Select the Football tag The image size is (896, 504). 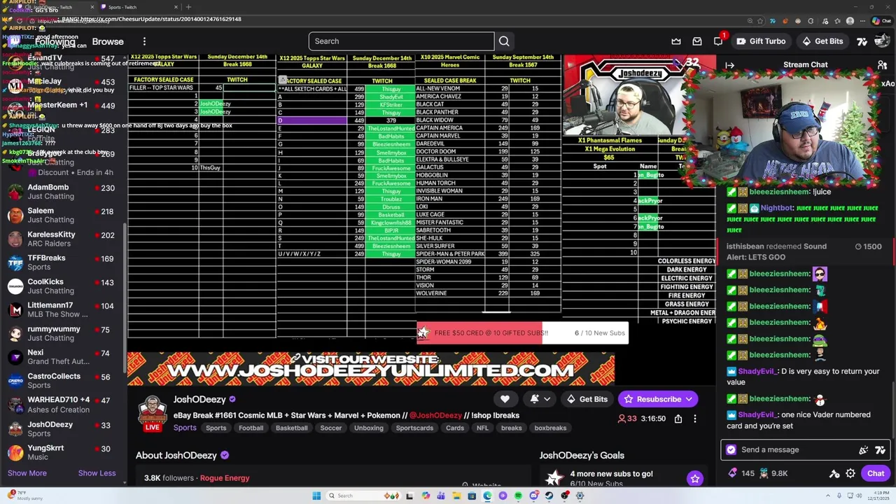(x=251, y=428)
